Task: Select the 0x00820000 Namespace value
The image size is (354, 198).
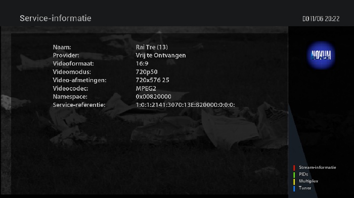Action: pos(154,97)
